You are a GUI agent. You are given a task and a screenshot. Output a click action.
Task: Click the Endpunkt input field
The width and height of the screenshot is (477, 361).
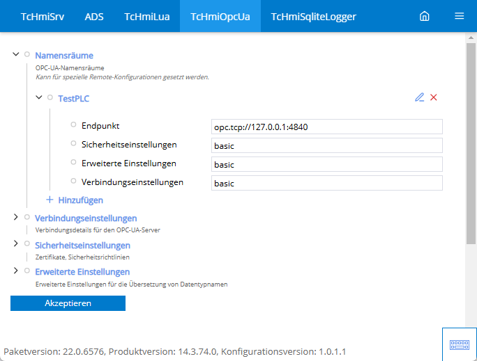327,127
